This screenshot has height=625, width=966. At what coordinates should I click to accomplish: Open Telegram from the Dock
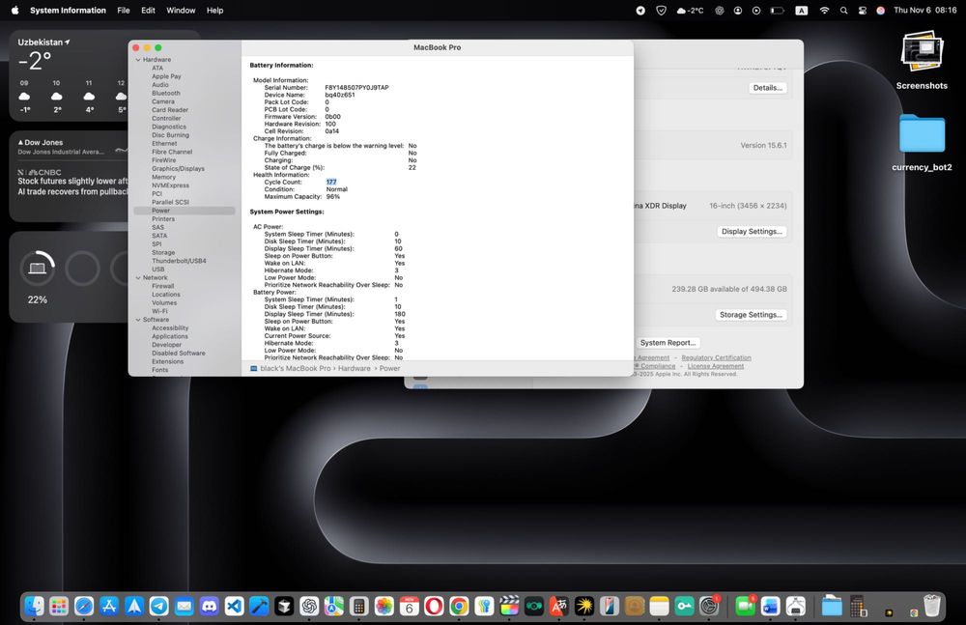(159, 607)
